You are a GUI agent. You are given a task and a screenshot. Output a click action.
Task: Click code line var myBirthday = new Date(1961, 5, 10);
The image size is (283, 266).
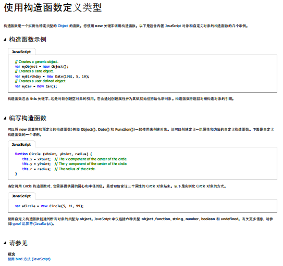tap(52, 77)
